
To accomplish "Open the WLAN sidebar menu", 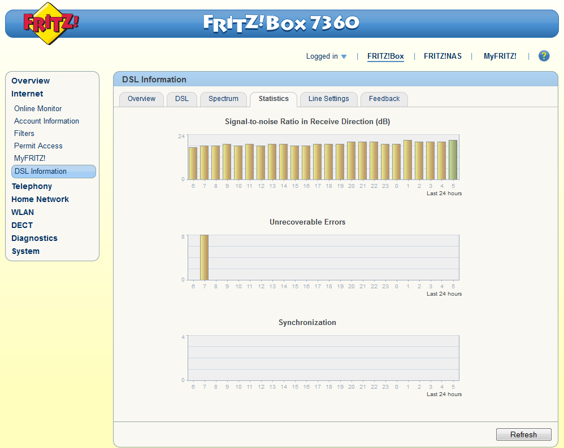I will tap(23, 212).
